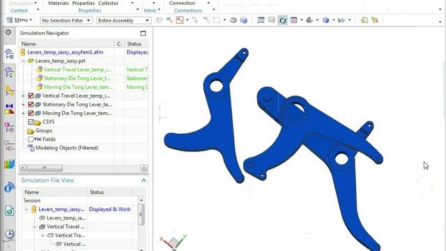Toggle the CSYS checkbox
Screen dimensions: 446x251
31,122
